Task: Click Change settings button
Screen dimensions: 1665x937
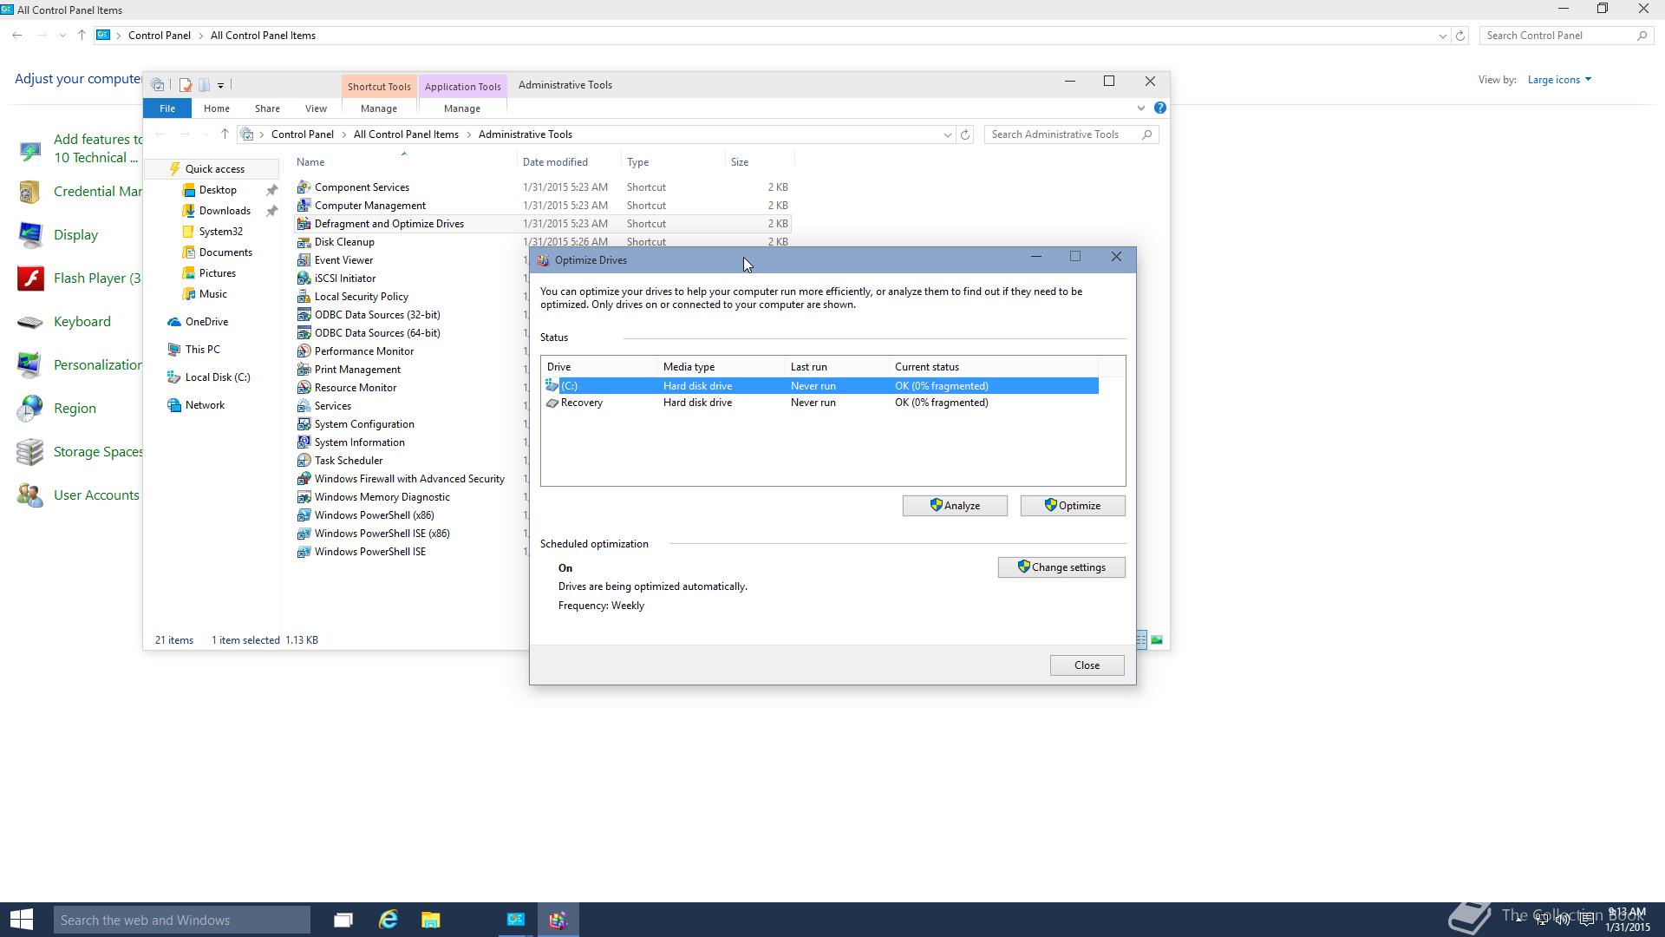Action: (x=1061, y=567)
